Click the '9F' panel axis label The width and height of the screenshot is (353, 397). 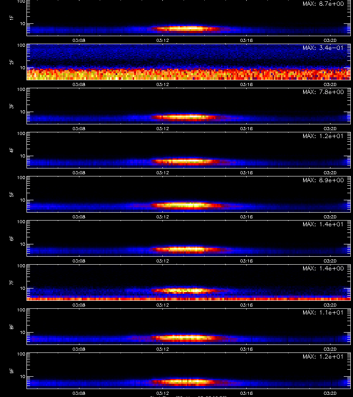tap(11, 371)
